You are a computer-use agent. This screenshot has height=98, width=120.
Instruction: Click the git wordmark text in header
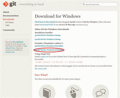click(13, 4)
